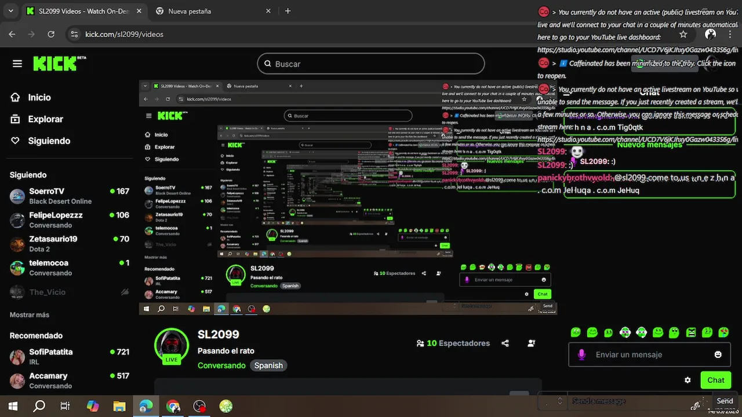Close the Nueva pestaña tab
The height and width of the screenshot is (417, 742).
click(268, 11)
